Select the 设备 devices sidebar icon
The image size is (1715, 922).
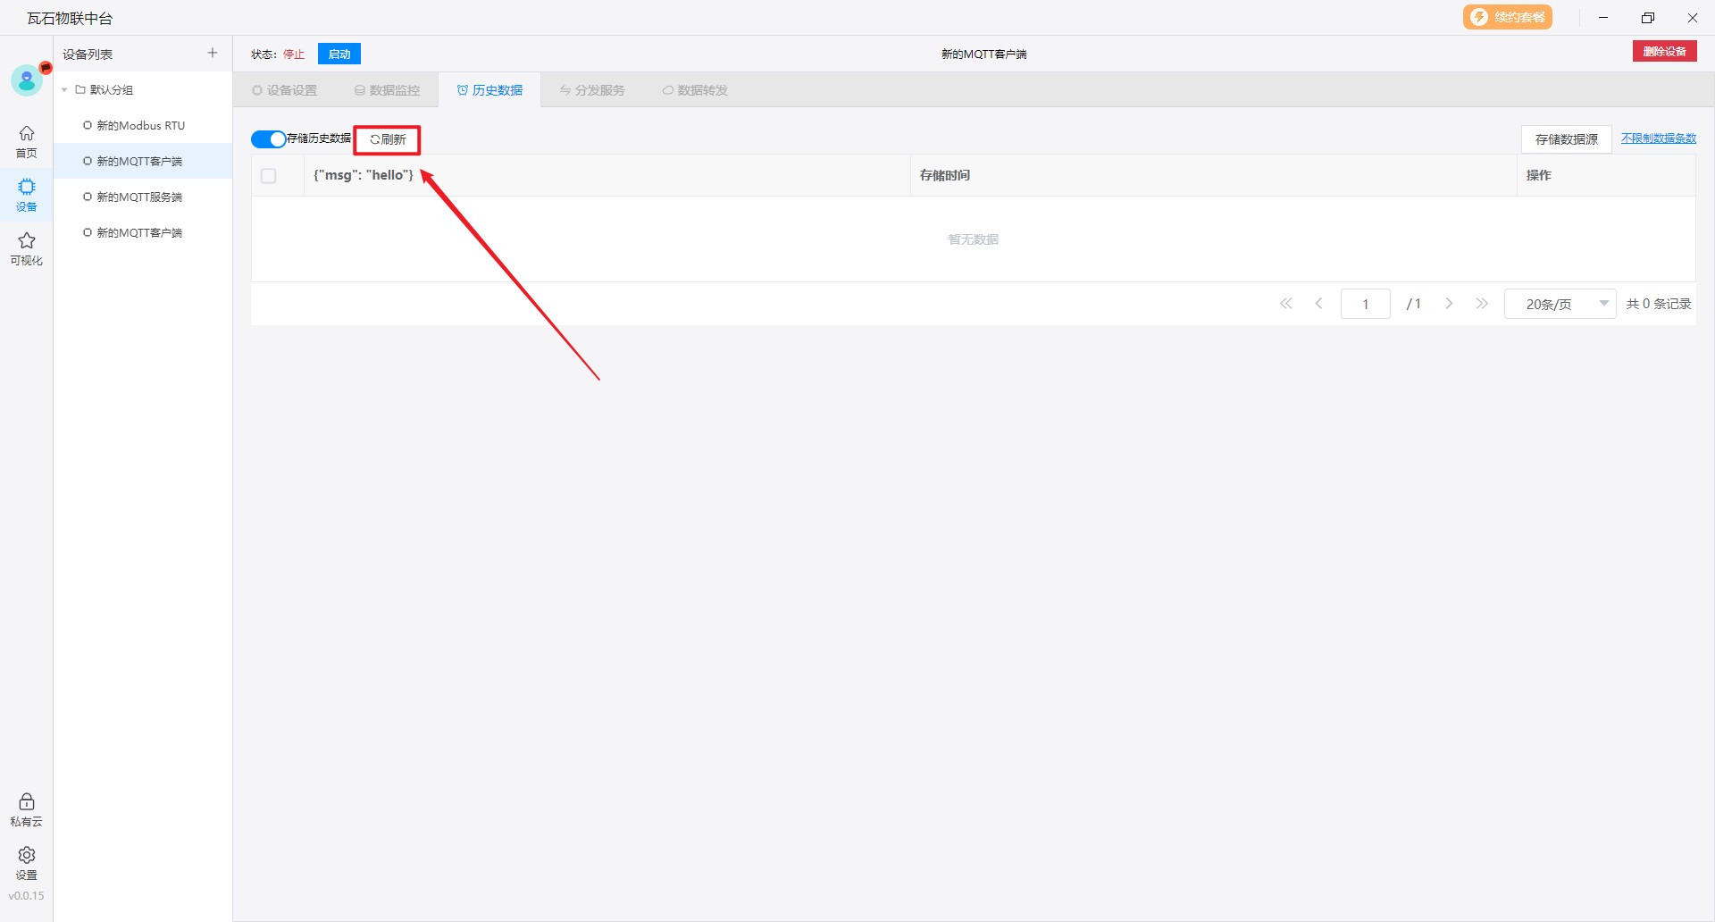(x=27, y=195)
